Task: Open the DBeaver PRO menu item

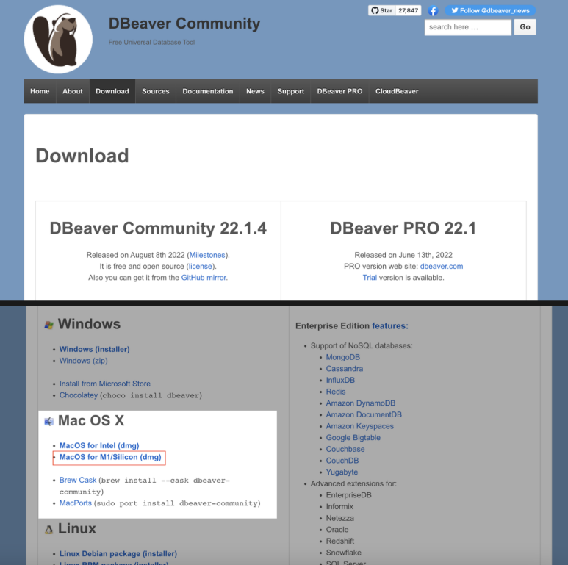Action: (339, 91)
